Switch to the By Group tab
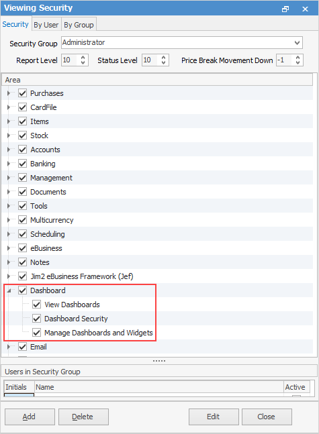 (79, 25)
